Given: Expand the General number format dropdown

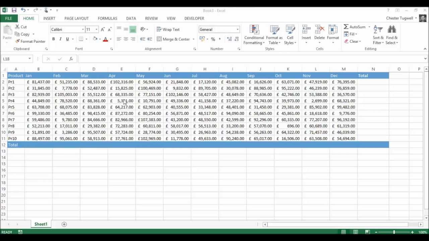Looking at the screenshot, I should coord(237,29).
